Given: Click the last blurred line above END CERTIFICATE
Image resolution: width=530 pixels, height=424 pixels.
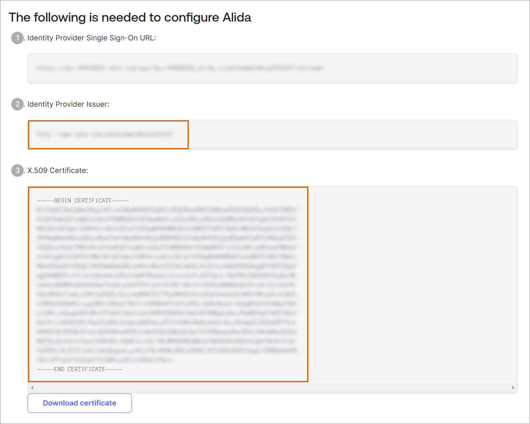Looking at the screenshot, I should [x=106, y=360].
